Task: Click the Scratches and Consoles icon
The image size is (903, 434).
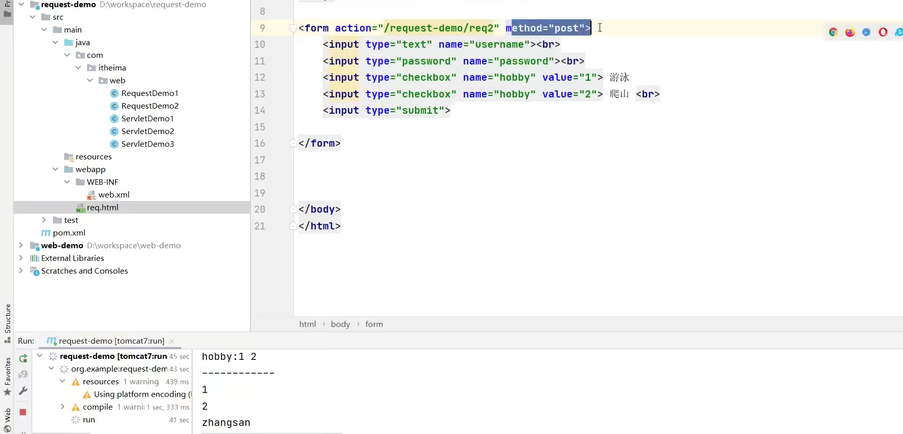Action: point(35,271)
